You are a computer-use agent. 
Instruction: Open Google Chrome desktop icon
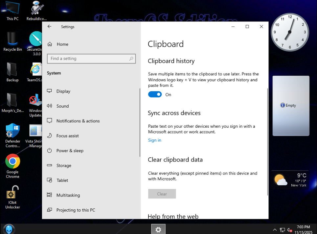point(12,162)
